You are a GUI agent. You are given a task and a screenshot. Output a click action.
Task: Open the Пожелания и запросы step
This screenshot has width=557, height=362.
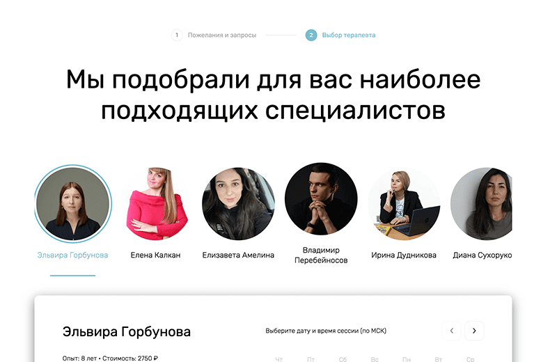point(222,36)
